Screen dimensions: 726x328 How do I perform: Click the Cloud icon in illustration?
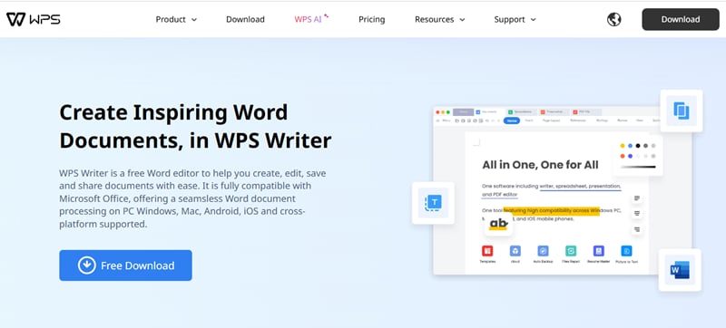(515, 251)
